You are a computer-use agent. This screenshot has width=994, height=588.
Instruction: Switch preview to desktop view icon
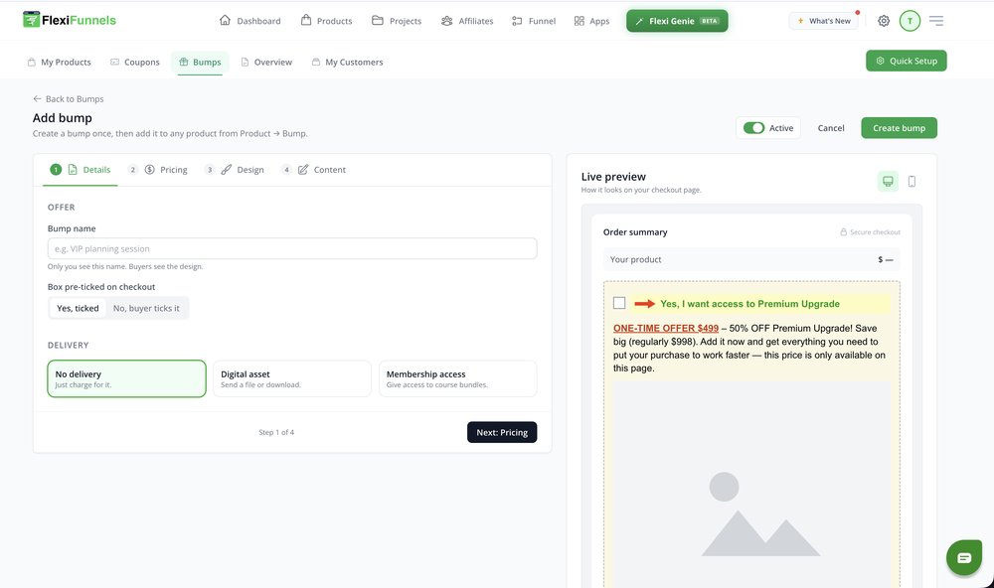(888, 181)
